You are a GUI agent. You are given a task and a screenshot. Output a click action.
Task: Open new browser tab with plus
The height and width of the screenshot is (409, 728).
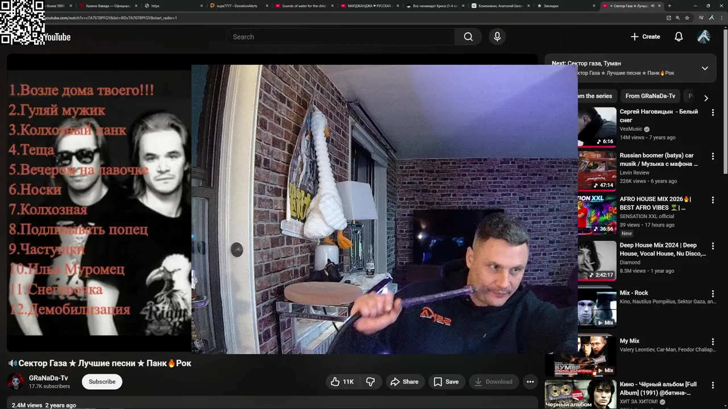pyautogui.click(x=669, y=6)
